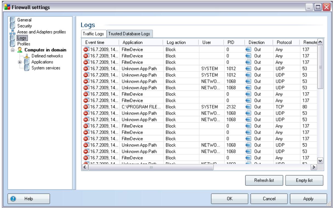The height and width of the screenshot is (208, 333).
Task: Collapse the Computer in domain tree node
Action: click(12, 50)
